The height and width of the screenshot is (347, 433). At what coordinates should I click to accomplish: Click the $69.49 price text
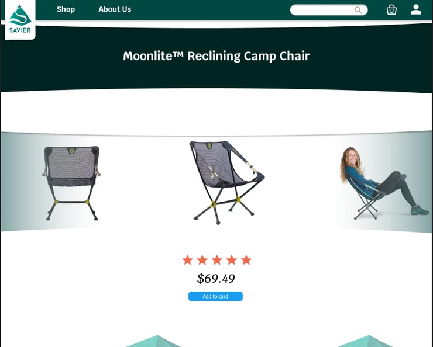click(x=216, y=279)
